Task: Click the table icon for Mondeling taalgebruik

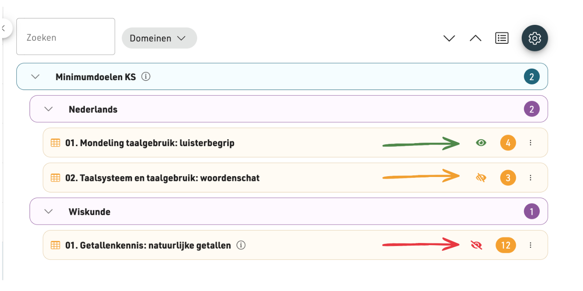Action: 55,143
